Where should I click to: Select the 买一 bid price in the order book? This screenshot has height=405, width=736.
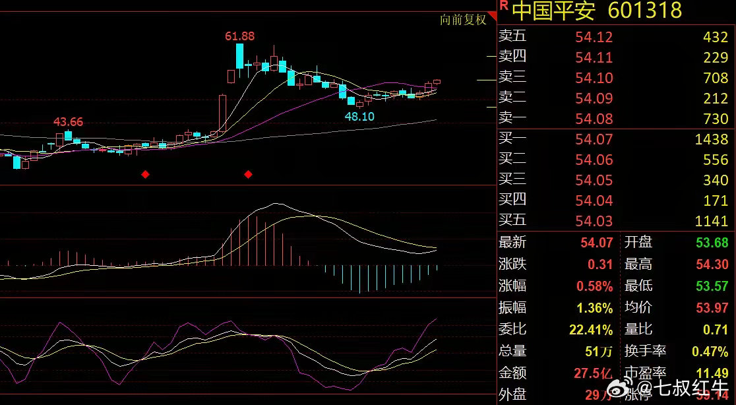click(x=594, y=139)
